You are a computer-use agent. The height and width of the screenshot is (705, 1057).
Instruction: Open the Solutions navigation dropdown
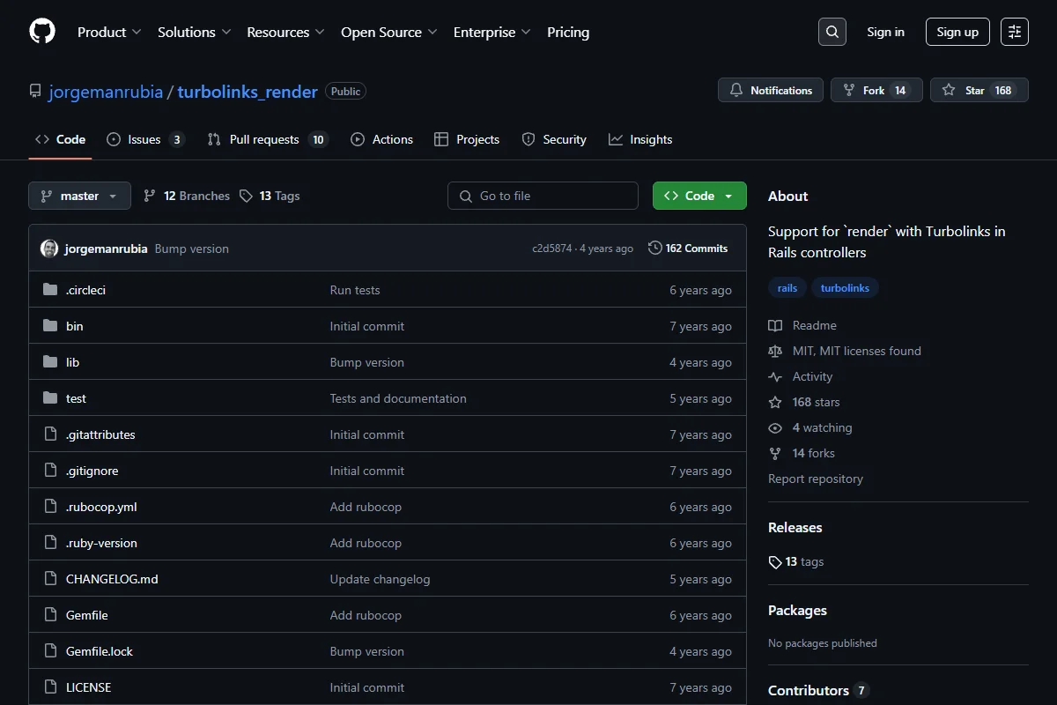click(194, 32)
